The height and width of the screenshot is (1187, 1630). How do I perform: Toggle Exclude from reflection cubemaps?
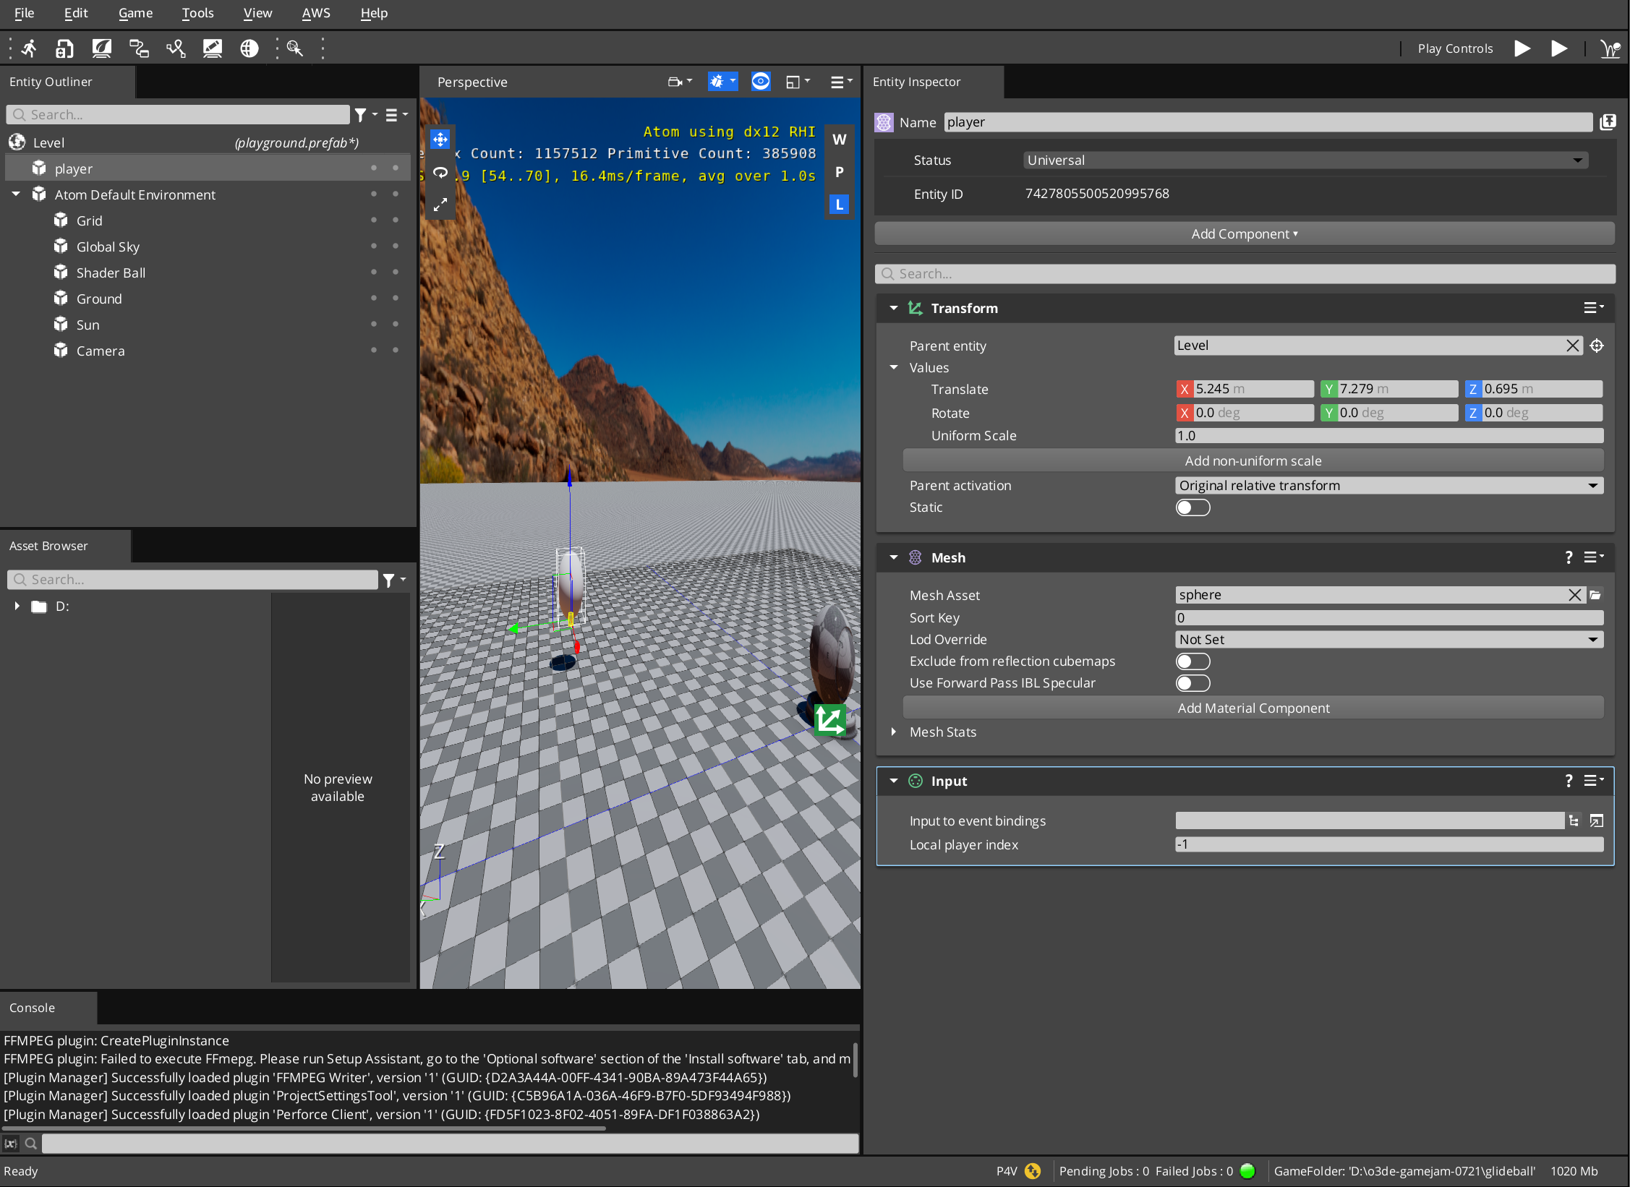coord(1192,661)
